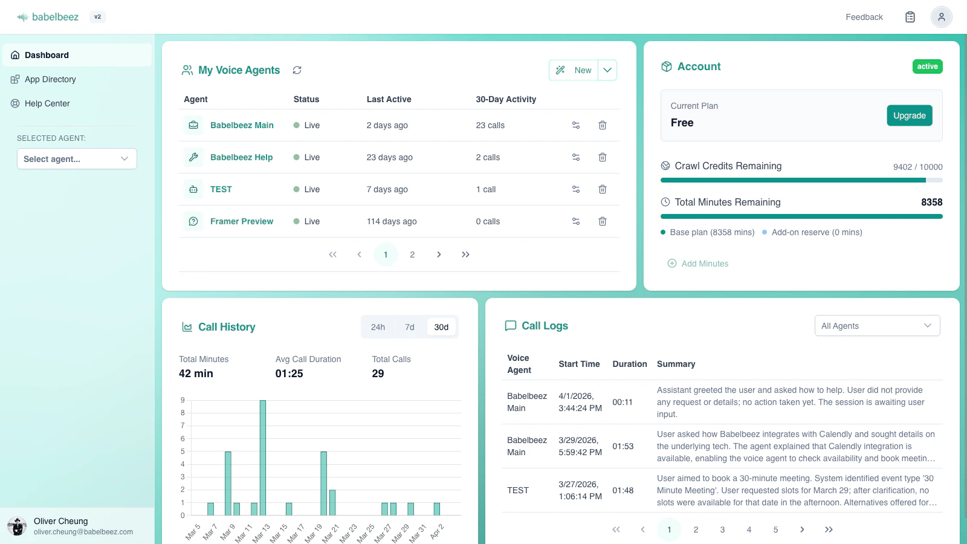The width and height of the screenshot is (967, 544).
Task: Jump to first page of call logs
Action: [616, 529]
